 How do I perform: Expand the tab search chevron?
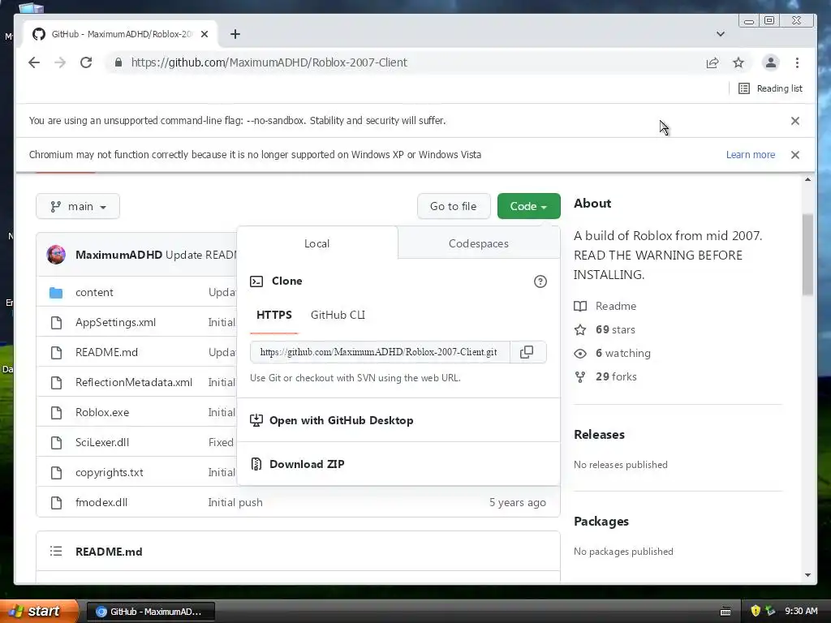click(x=721, y=34)
